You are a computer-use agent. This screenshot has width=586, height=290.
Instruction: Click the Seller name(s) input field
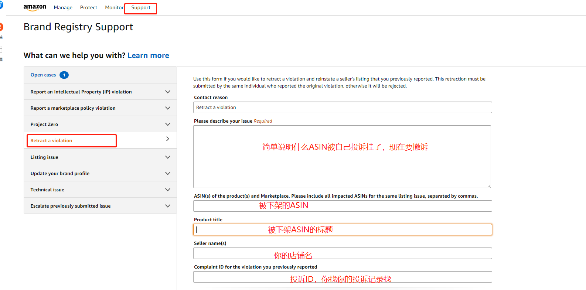[x=343, y=253]
